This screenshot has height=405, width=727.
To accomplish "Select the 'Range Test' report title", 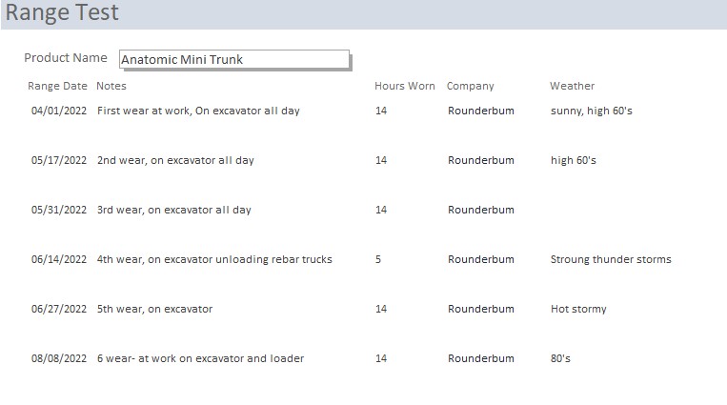I will [62, 13].
